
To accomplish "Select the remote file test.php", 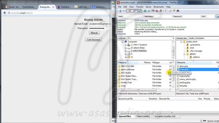I will pyautogui.click(x=183, y=86).
